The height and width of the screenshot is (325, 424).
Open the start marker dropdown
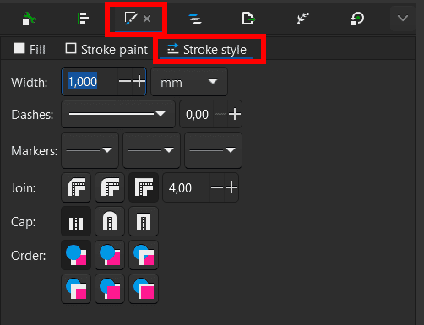(90, 150)
